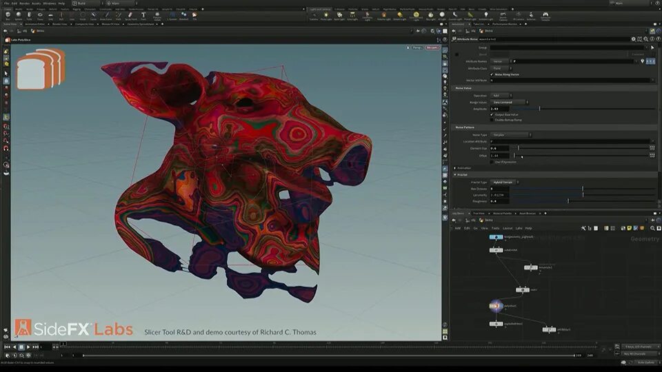Click yellow sticky note icon in network toolbar
This screenshot has height=372, width=662.
pyautogui.click(x=629, y=228)
